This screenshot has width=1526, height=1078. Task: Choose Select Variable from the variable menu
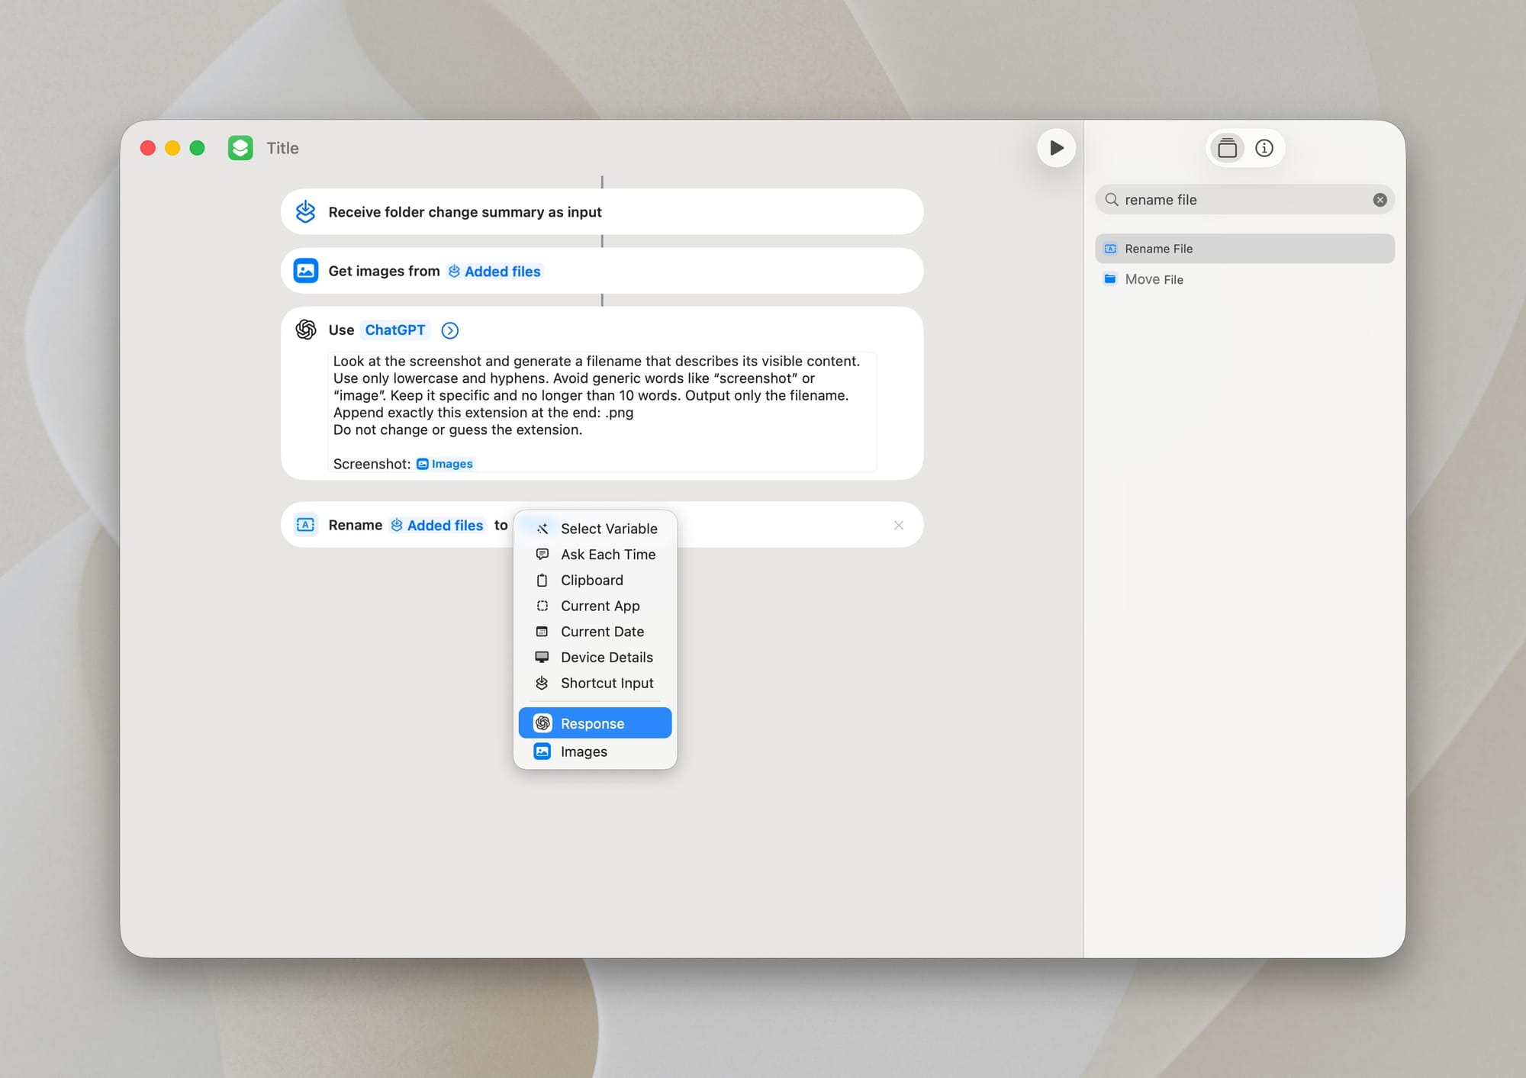[x=609, y=528]
